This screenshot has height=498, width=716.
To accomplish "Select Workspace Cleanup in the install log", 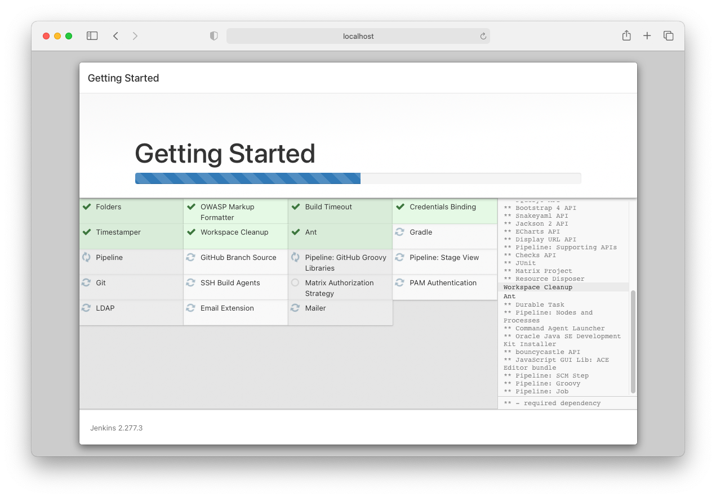I will pyautogui.click(x=537, y=288).
